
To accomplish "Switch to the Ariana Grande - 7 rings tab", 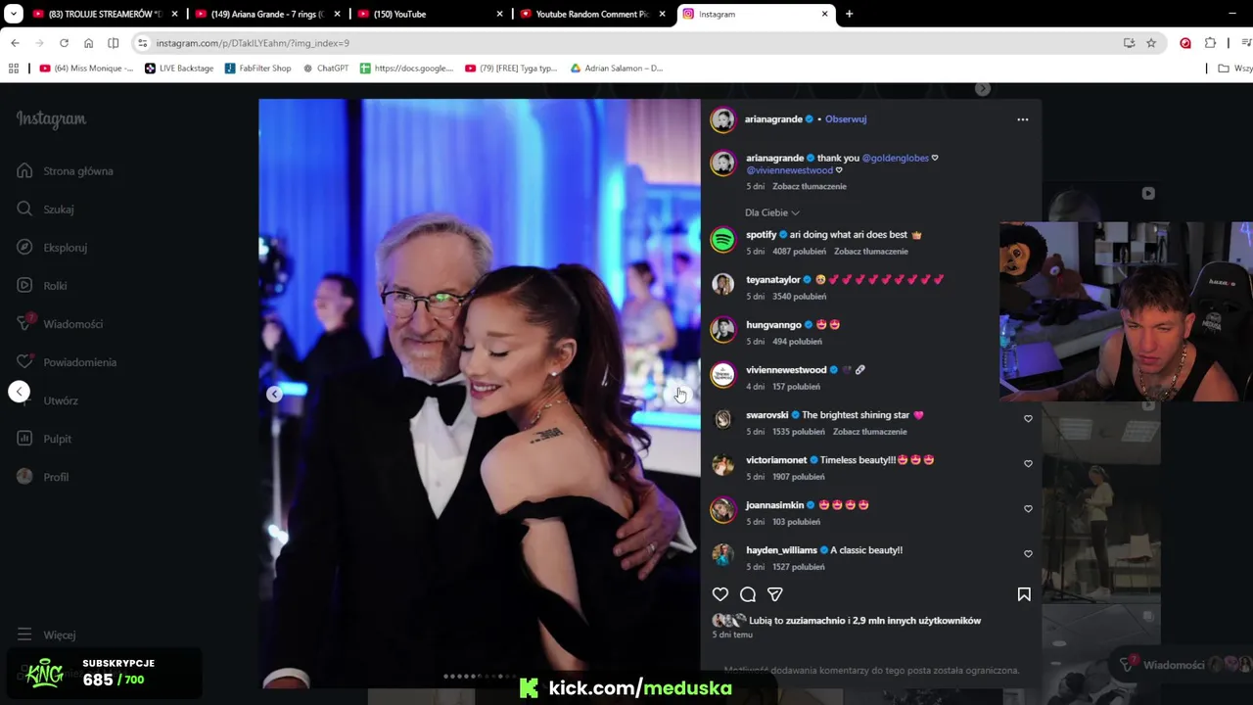I will pos(266,14).
